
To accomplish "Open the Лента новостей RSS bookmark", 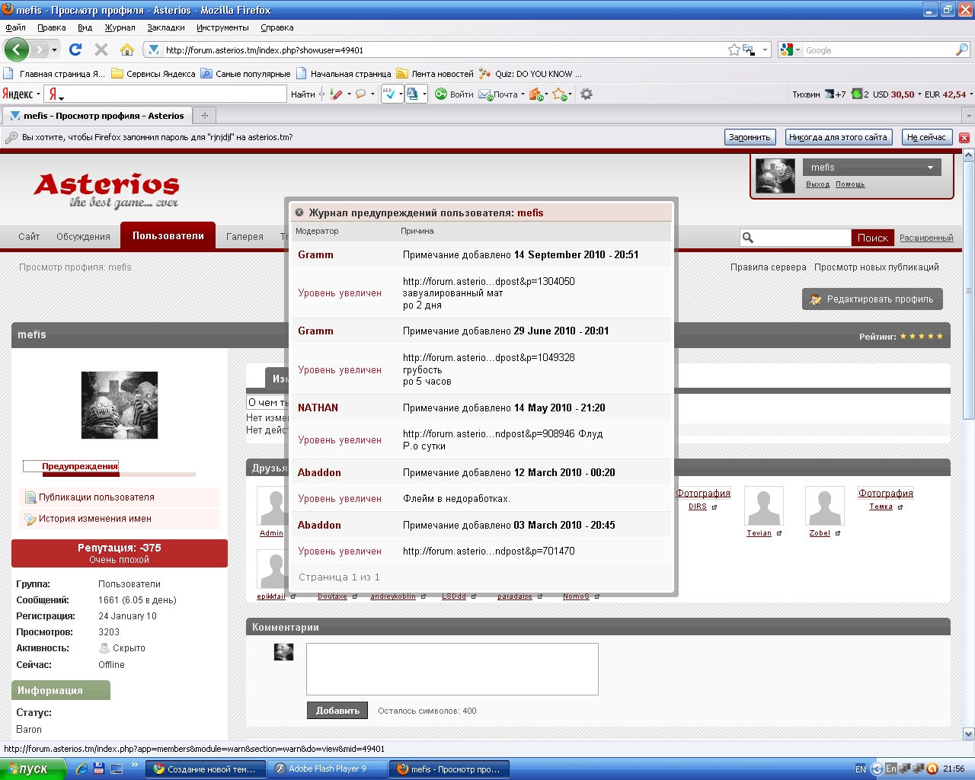I will tap(434, 74).
